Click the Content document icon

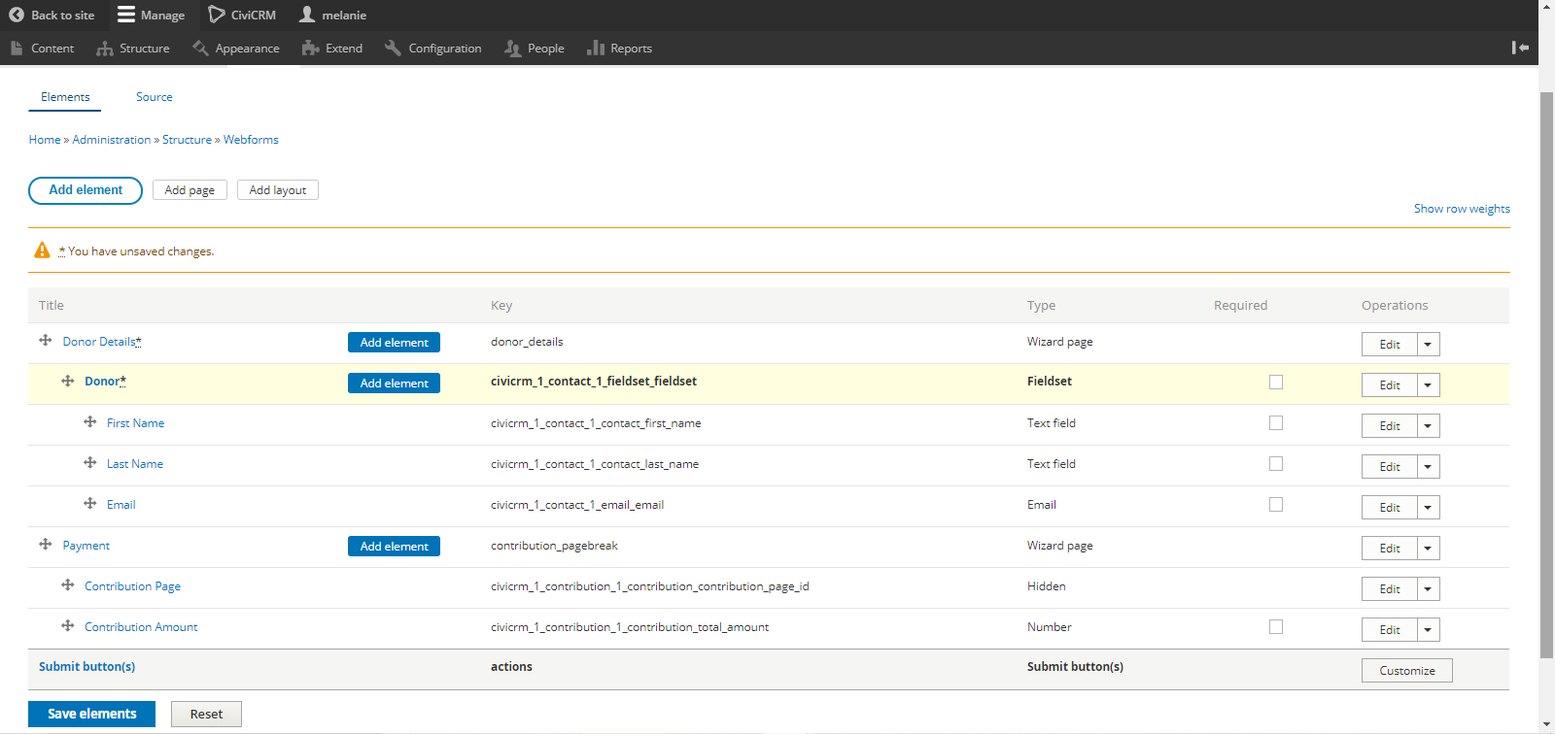[x=17, y=48]
